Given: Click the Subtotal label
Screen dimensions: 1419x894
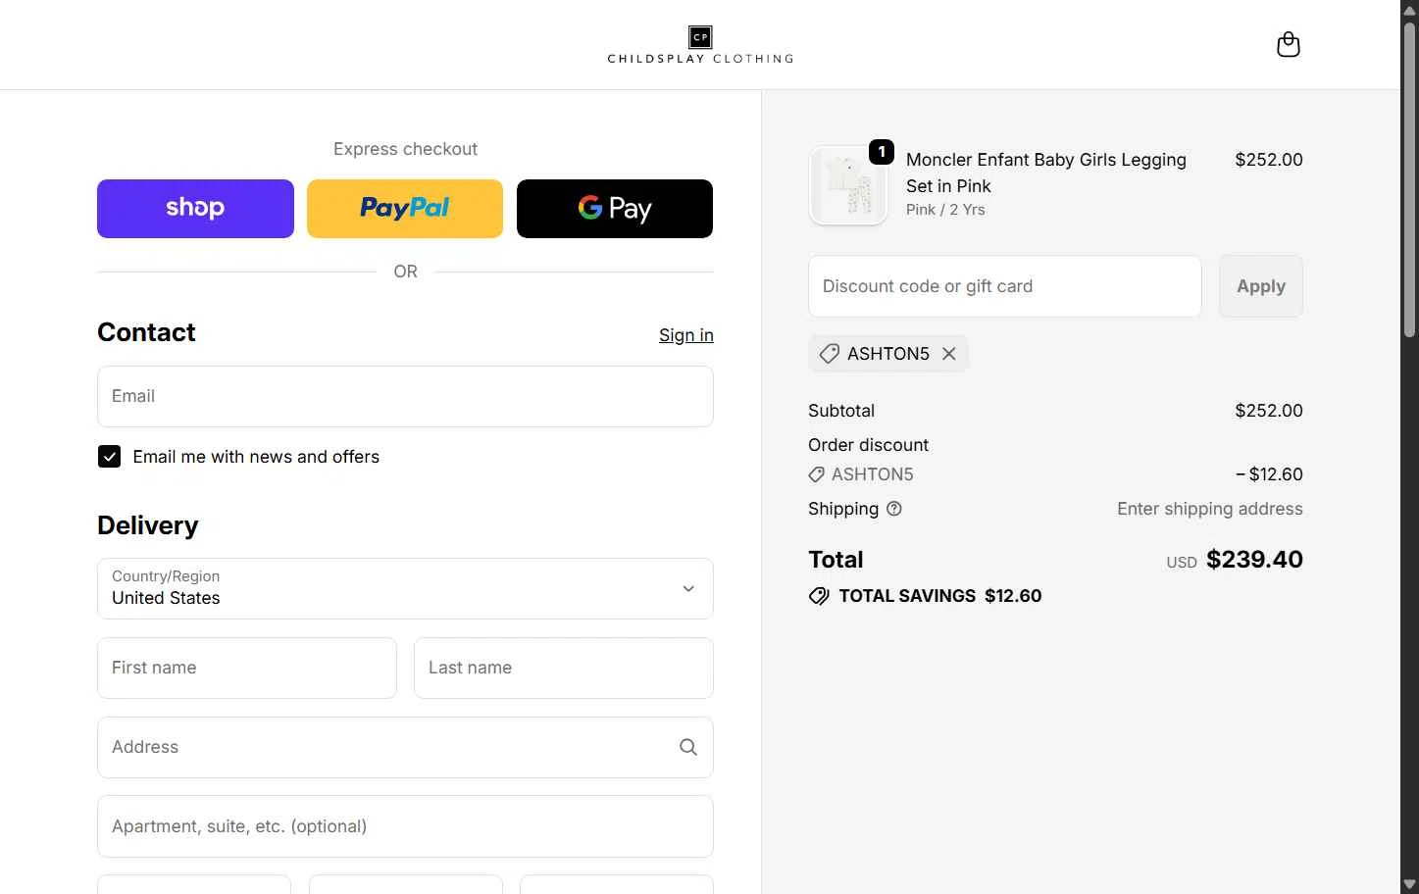Looking at the screenshot, I should pyautogui.click(x=841, y=411).
